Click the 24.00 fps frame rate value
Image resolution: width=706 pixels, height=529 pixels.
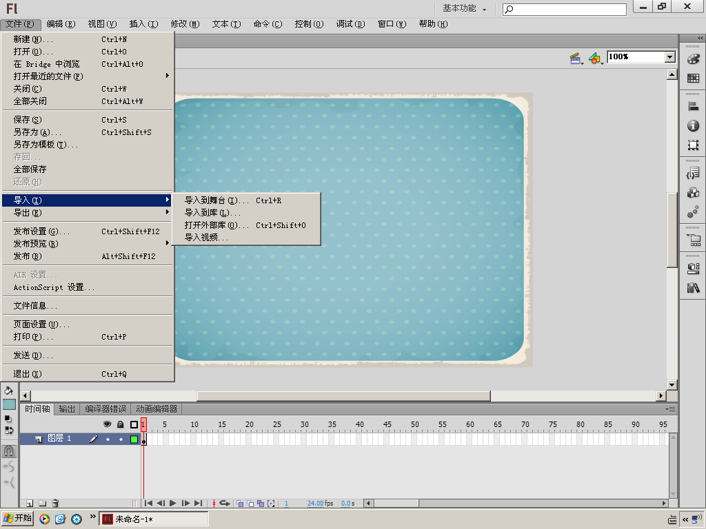315,504
